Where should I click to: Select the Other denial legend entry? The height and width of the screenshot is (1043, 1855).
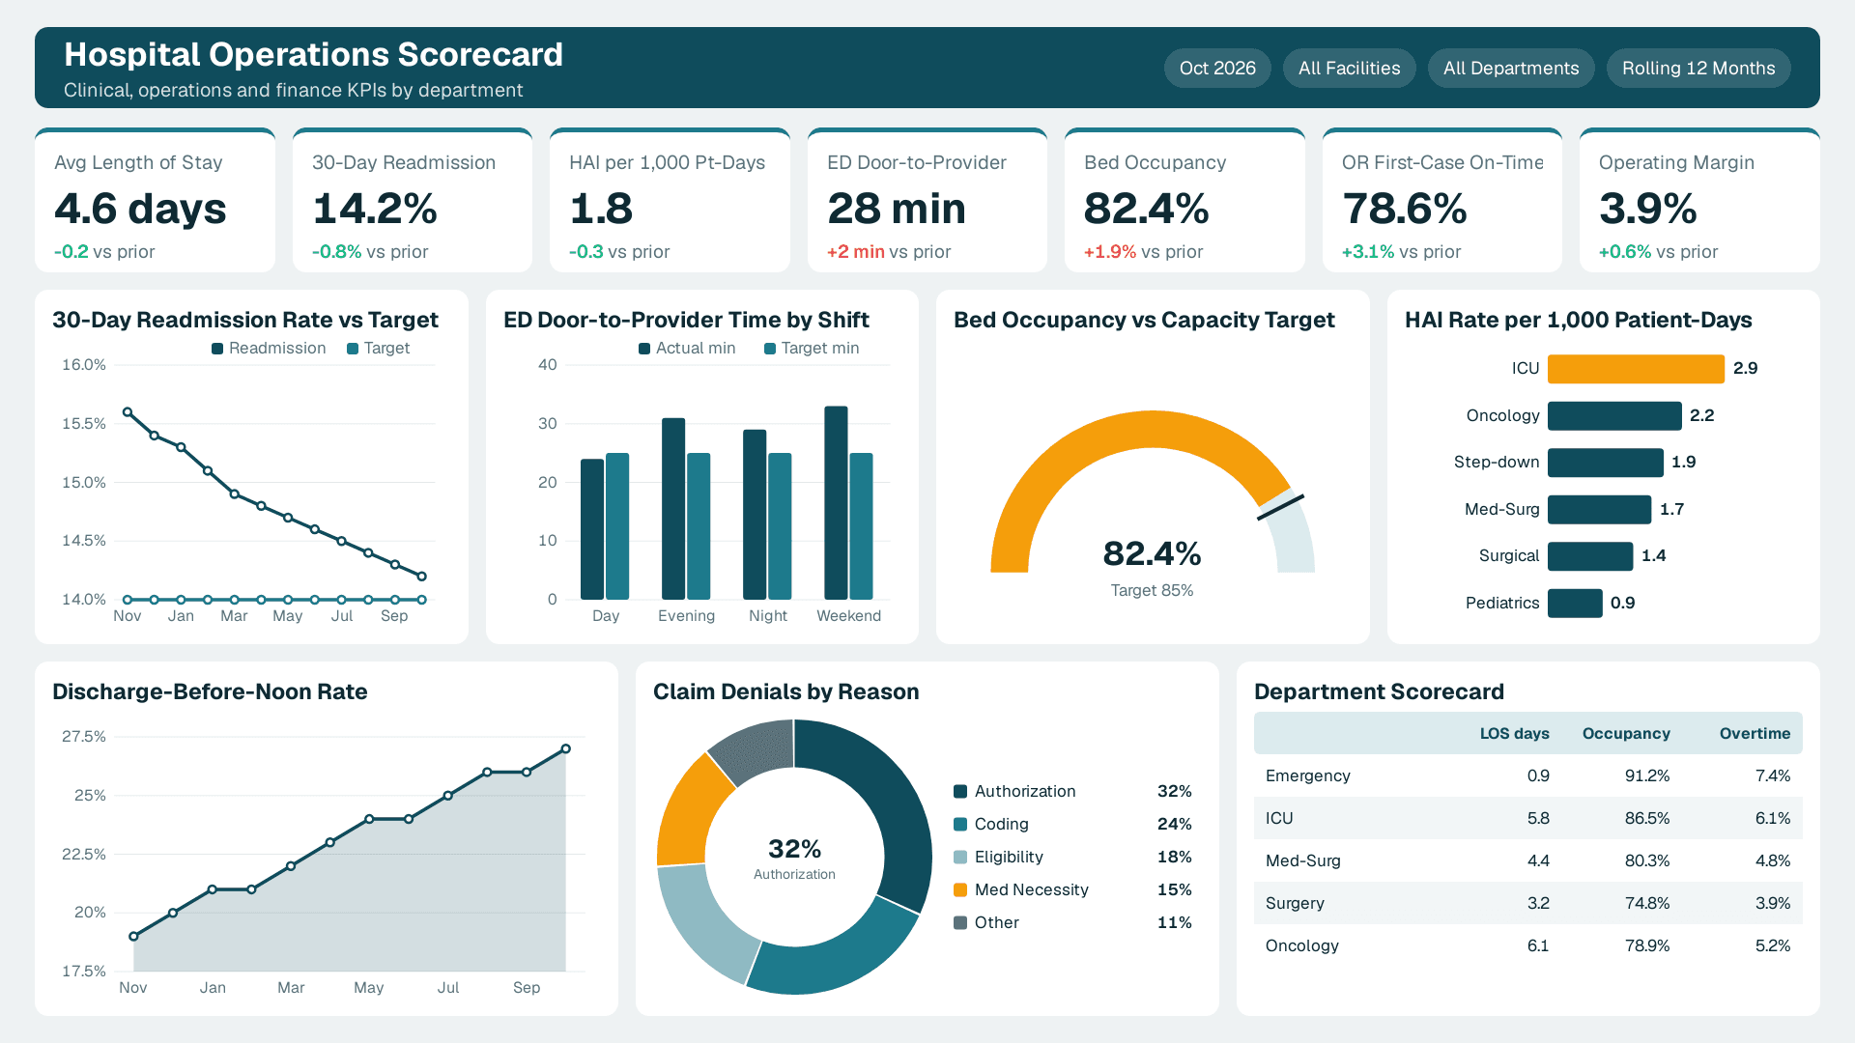[x=1072, y=923]
